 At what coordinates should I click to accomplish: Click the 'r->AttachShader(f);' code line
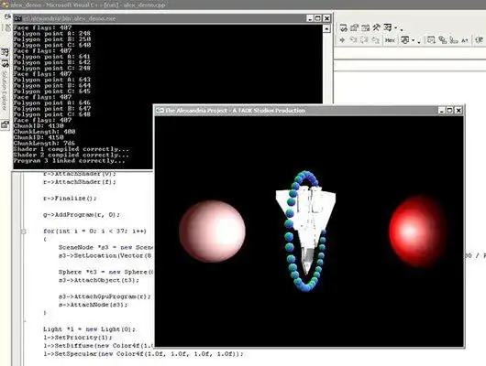[x=80, y=182]
